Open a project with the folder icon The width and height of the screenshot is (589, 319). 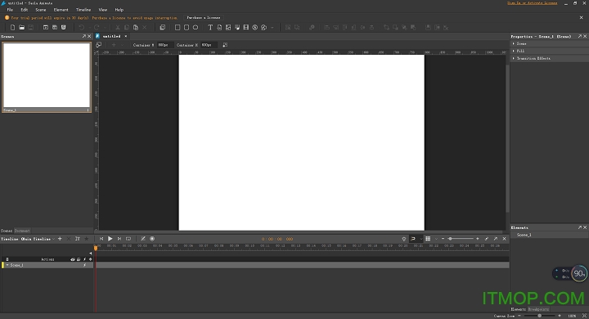tap(22, 28)
